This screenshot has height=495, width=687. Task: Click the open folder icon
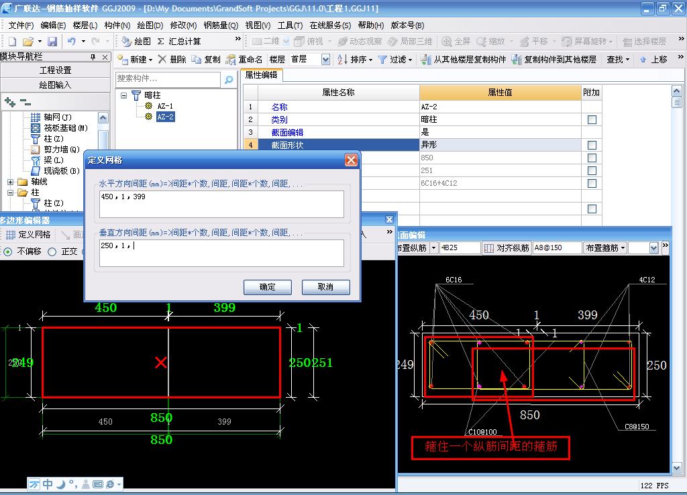tap(28, 42)
